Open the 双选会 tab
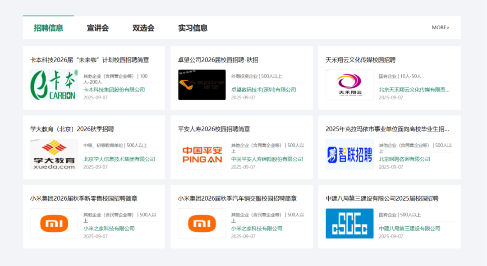 click(143, 28)
